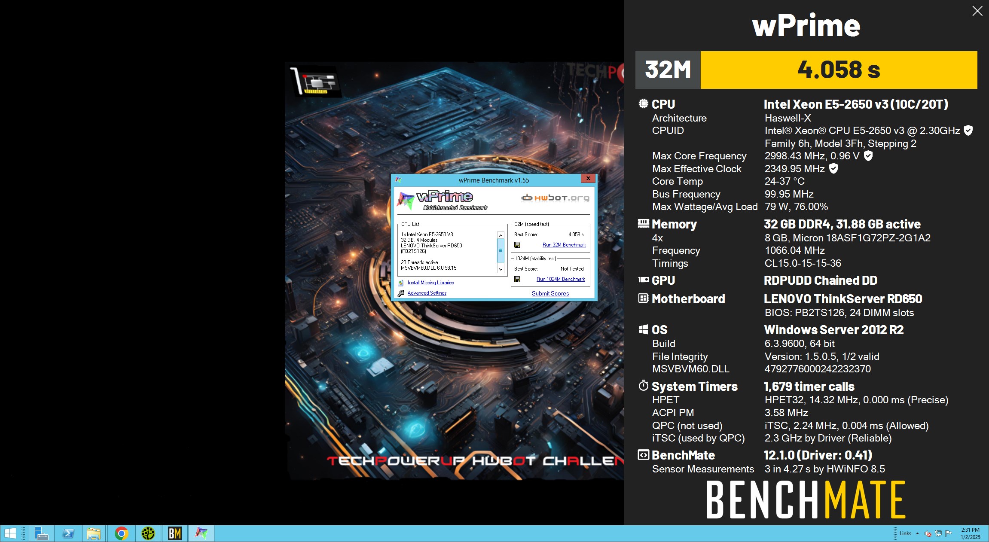Viewport: 989px width, 542px height.
Task: Click the "4.058 s" best score in wPrime
Action: click(576, 234)
